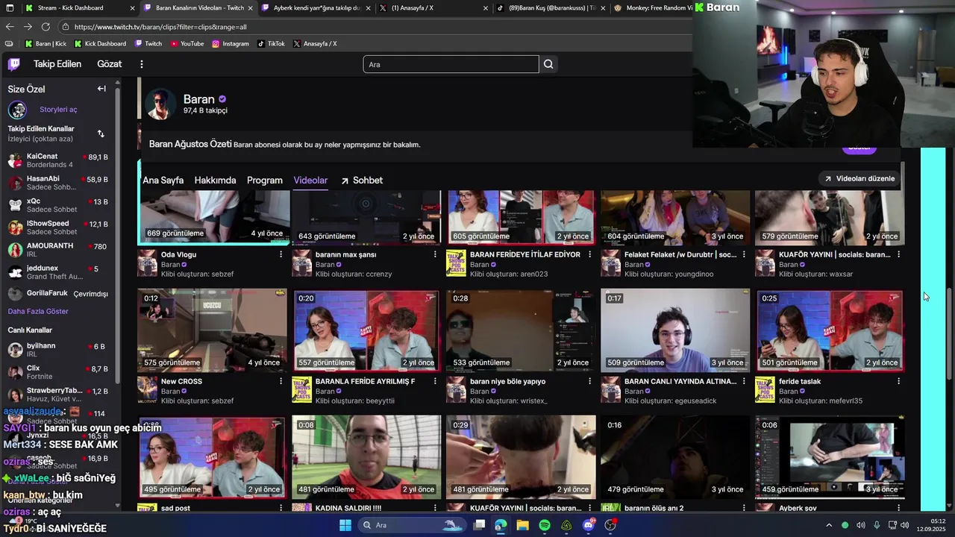Open xQc channel in sidebar
The width and height of the screenshot is (955, 537).
(x=58, y=205)
